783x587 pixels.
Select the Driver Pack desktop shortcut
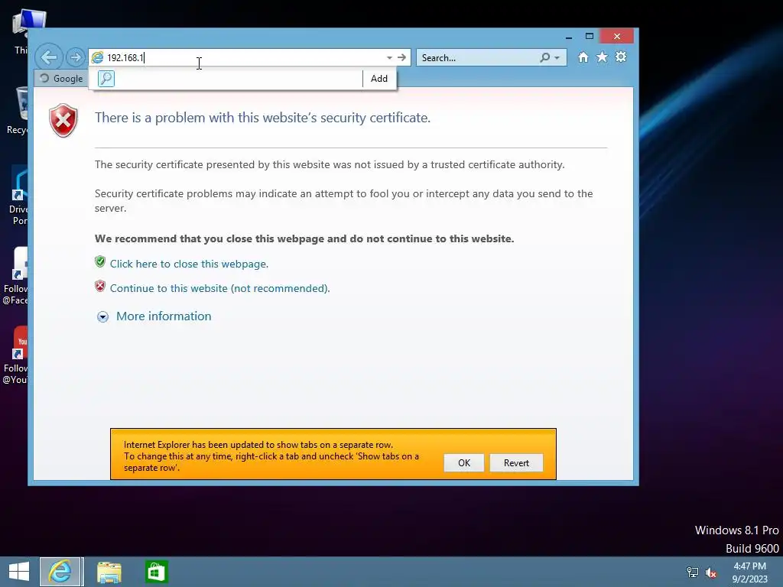(19, 196)
